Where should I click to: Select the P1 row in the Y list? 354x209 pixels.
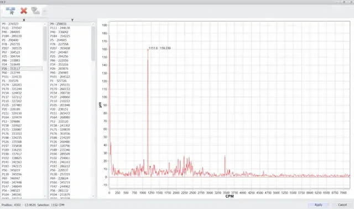click(x=70, y=81)
